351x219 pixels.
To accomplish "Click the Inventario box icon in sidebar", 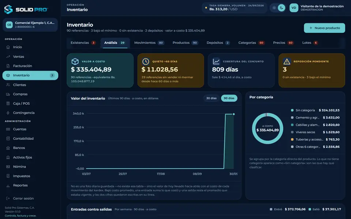I will click(8, 75).
